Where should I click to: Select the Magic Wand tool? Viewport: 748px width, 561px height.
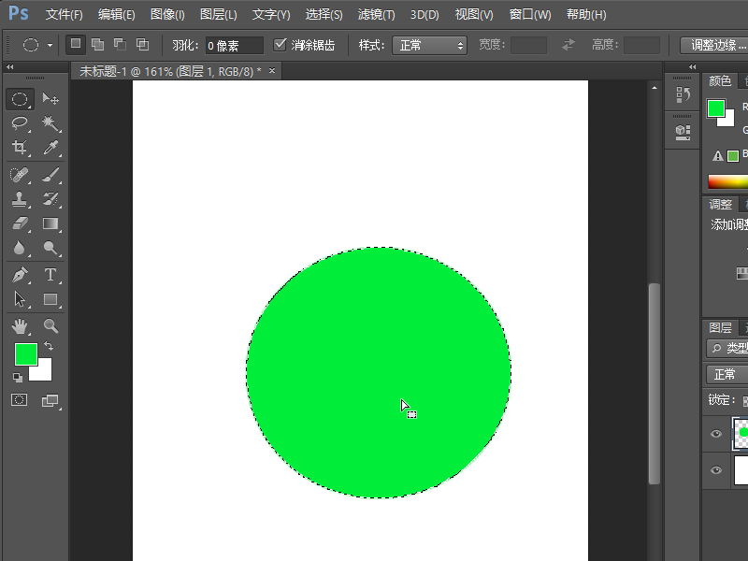(x=50, y=123)
